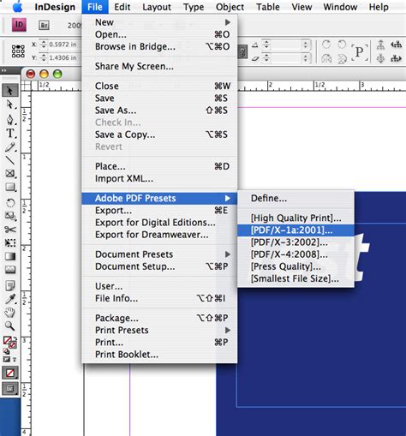The height and width of the screenshot is (436, 406).
Task: Select the Scale tool
Action: [10, 216]
